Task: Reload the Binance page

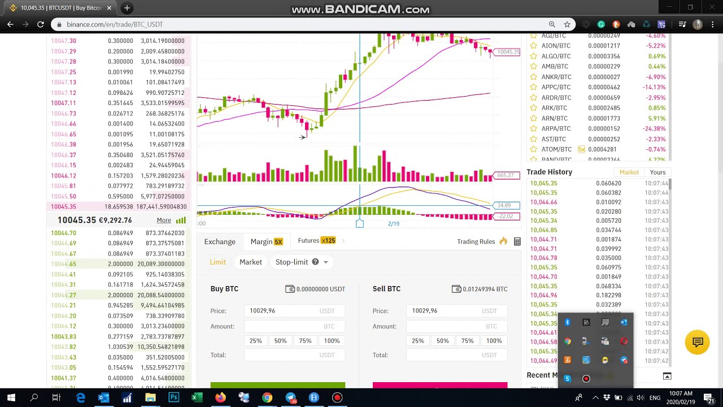Action: click(x=41, y=24)
